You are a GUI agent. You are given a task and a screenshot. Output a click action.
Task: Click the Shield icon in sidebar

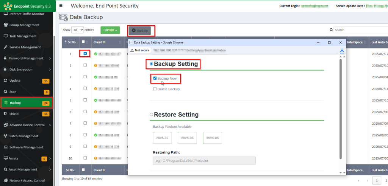click(x=5, y=114)
